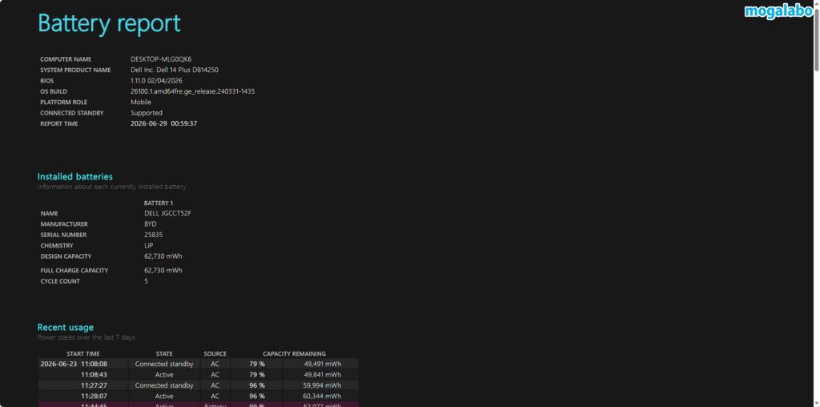Image resolution: width=820 pixels, height=407 pixels.
Task: Click the mogalabo logo watermark
Action: point(778,11)
